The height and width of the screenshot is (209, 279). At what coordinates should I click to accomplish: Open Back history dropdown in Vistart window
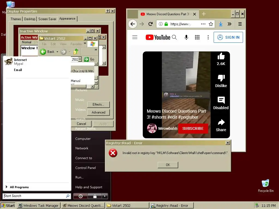tap(57, 52)
